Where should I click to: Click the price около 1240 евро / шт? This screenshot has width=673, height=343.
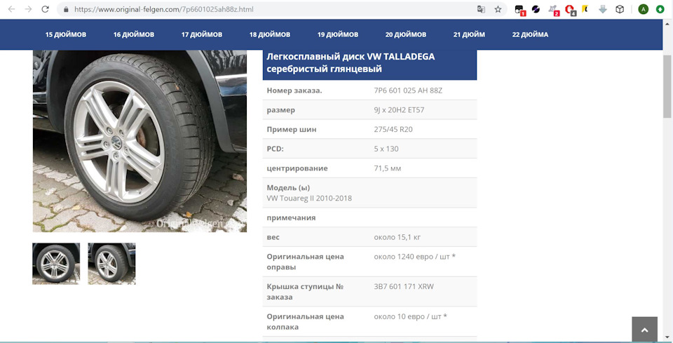[x=414, y=257]
